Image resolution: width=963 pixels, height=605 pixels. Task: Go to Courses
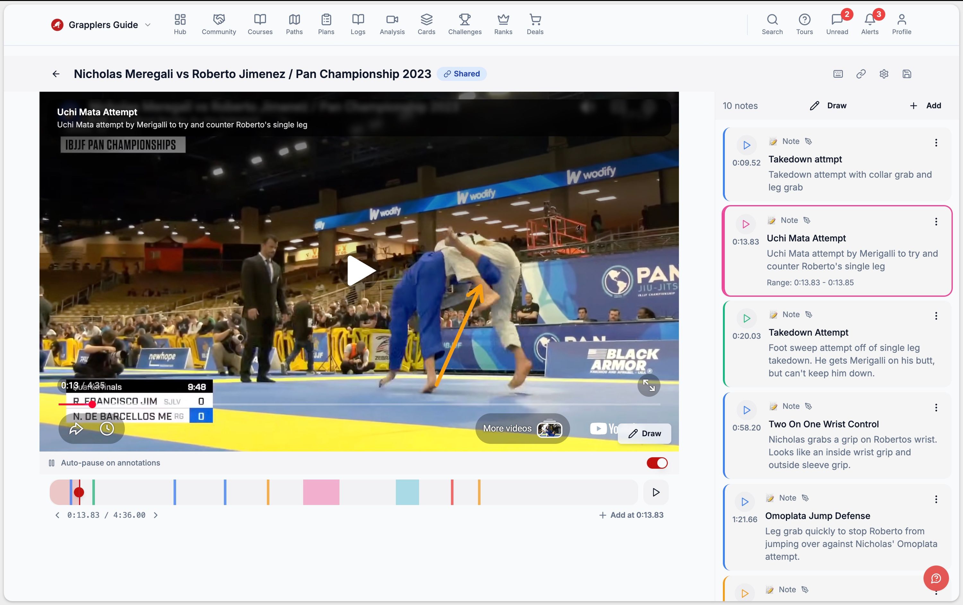coord(260,24)
